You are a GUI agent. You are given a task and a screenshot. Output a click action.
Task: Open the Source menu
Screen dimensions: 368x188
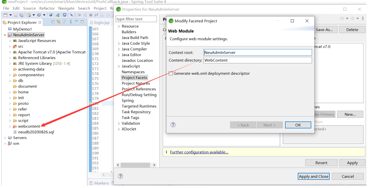(30, 8)
